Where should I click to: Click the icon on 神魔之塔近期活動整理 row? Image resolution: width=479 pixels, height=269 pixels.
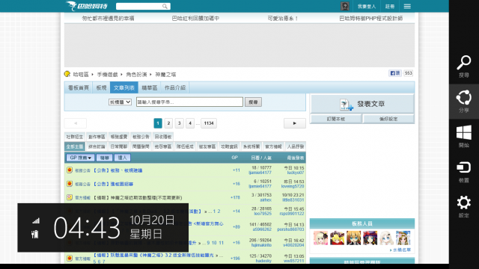pos(70,197)
